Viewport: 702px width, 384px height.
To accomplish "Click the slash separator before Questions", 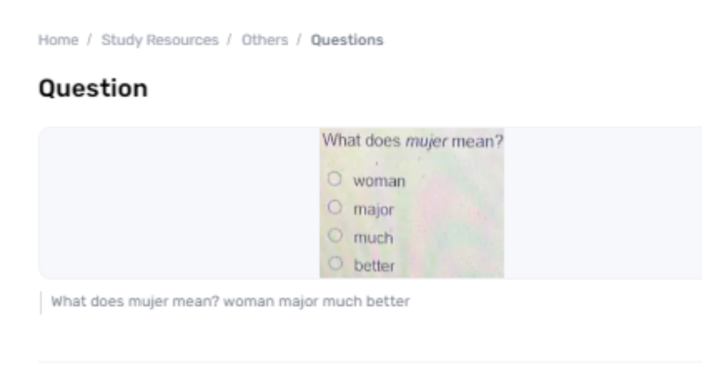I will pyautogui.click(x=299, y=40).
